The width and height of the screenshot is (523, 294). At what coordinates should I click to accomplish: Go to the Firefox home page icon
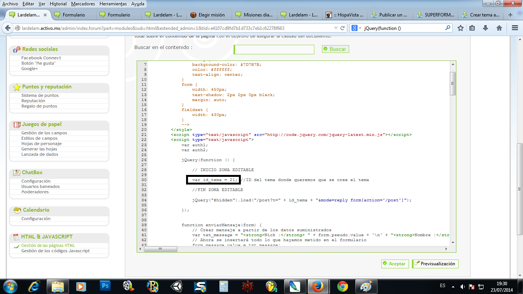pyautogui.click(x=499, y=28)
